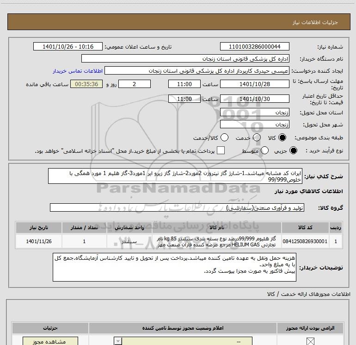356x345 pixels.
Task: Click the helium gas product name cell
Action: coord(216,241)
